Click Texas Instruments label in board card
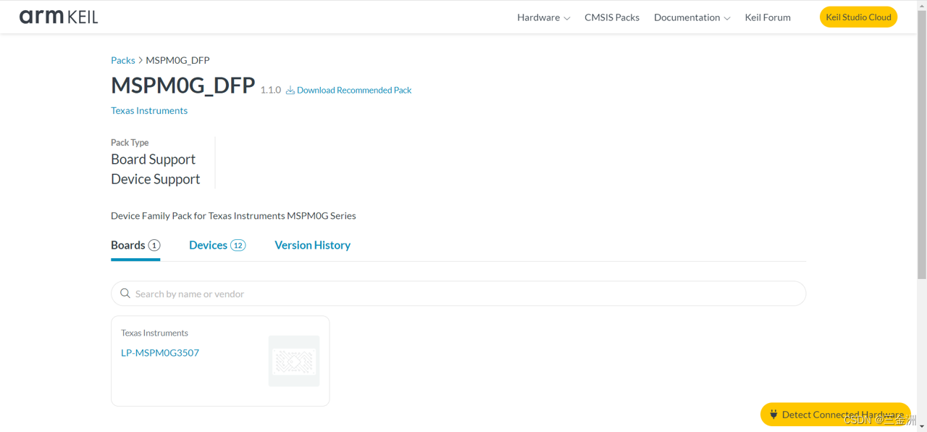Viewport: 927px width, 432px height. pyautogui.click(x=154, y=333)
